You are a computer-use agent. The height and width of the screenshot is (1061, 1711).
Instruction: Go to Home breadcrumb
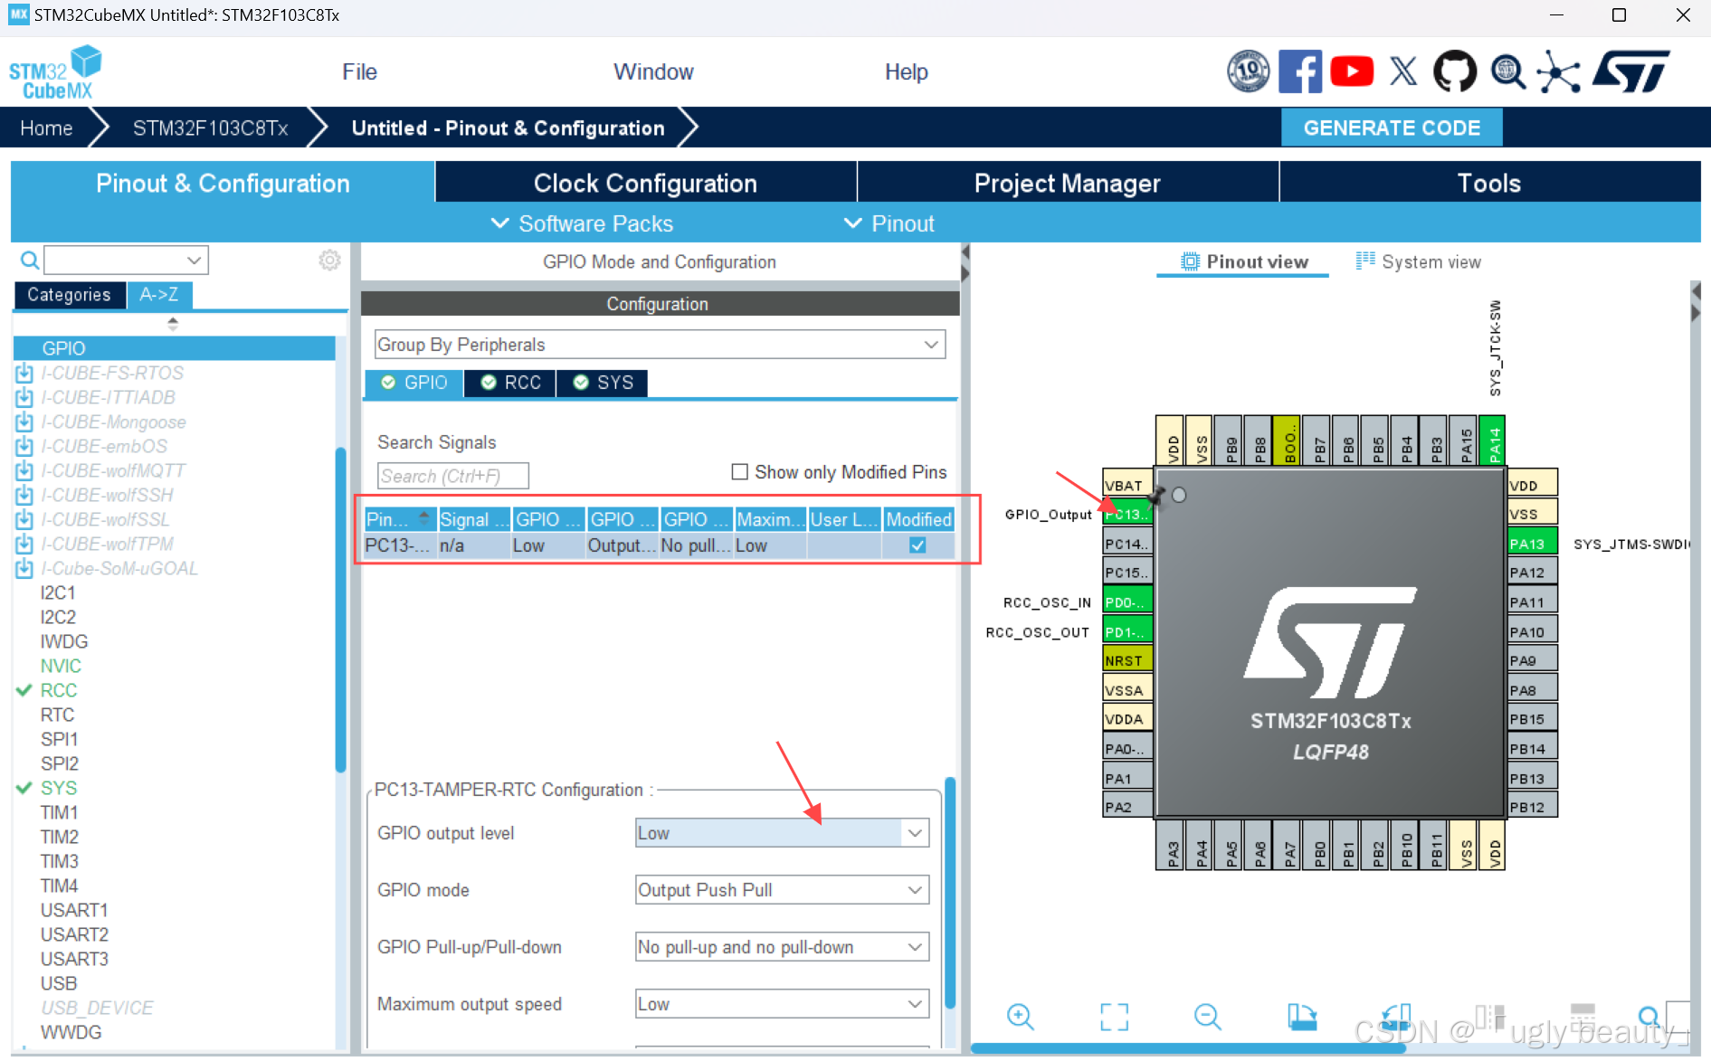[x=46, y=128]
